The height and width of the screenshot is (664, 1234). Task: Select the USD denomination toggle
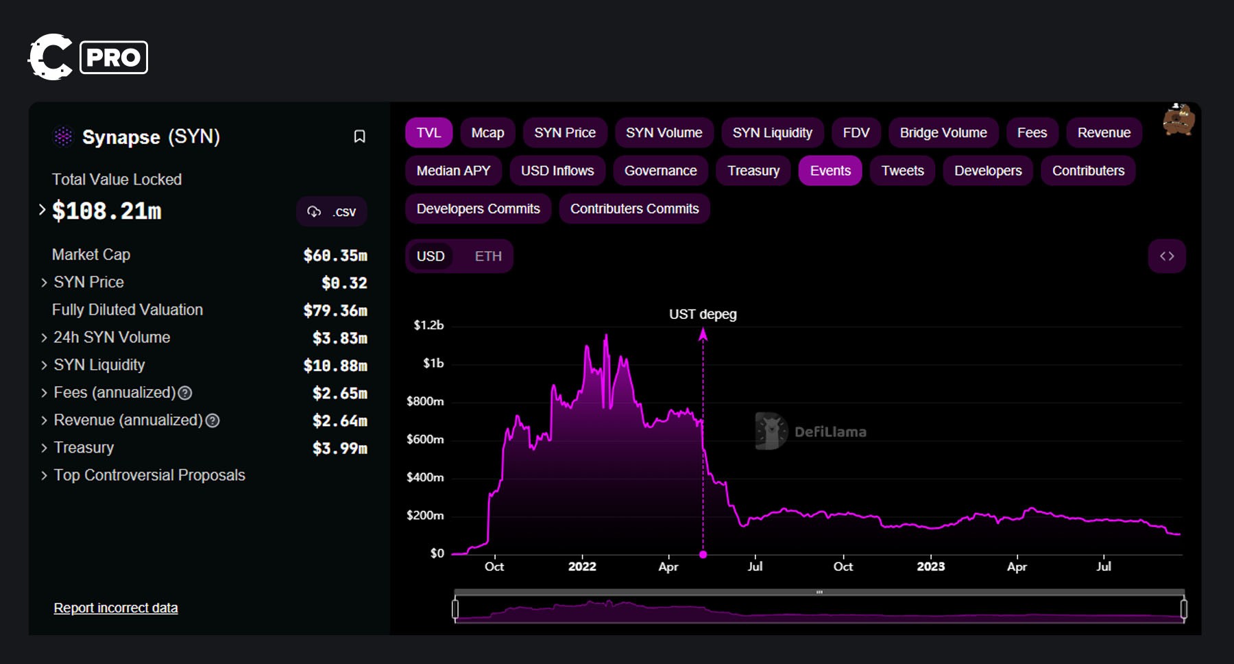[x=431, y=256]
